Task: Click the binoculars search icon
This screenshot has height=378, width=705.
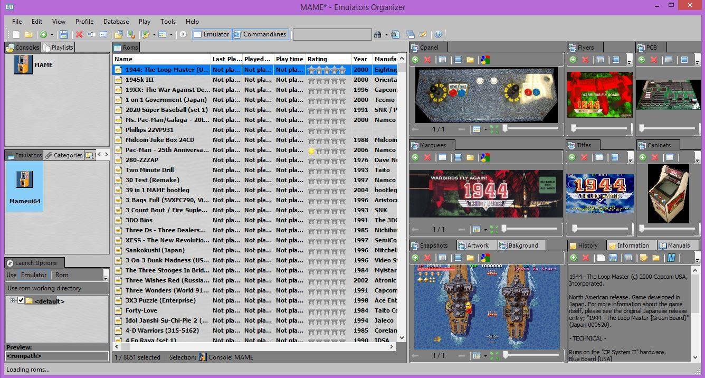Action: [x=377, y=34]
